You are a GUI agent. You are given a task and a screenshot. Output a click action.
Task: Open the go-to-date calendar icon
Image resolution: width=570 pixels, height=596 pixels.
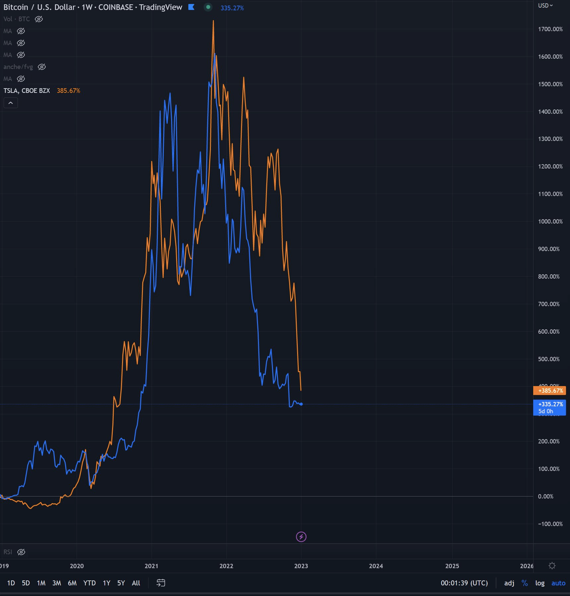click(x=161, y=583)
